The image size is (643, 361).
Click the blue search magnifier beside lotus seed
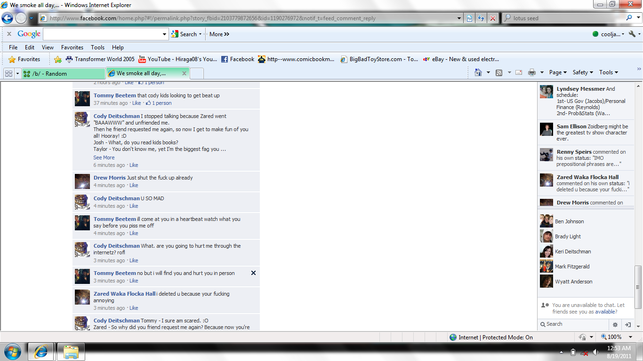click(x=629, y=18)
